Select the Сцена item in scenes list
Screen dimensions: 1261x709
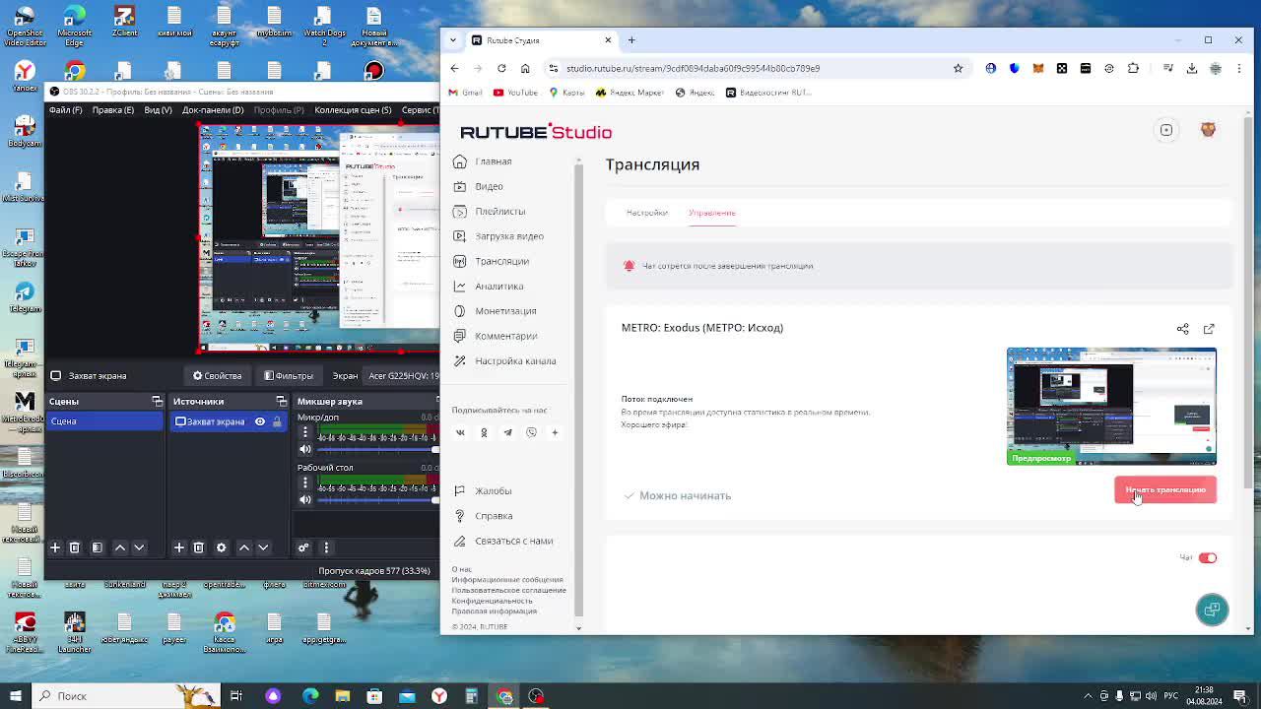(x=105, y=421)
